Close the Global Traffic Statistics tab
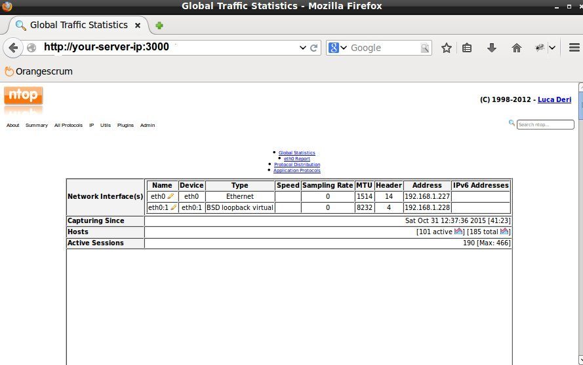The height and width of the screenshot is (365, 583). [x=138, y=26]
